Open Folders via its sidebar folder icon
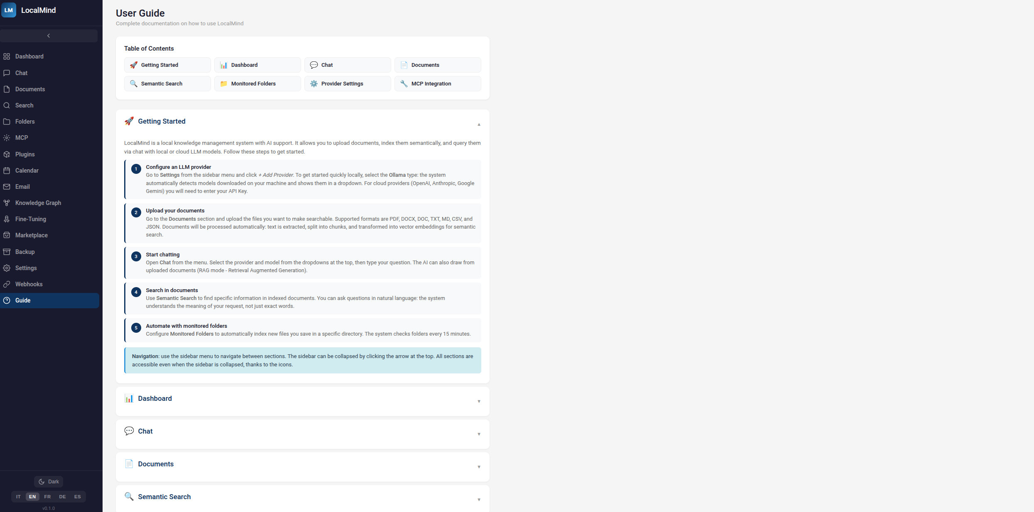 coord(7,122)
